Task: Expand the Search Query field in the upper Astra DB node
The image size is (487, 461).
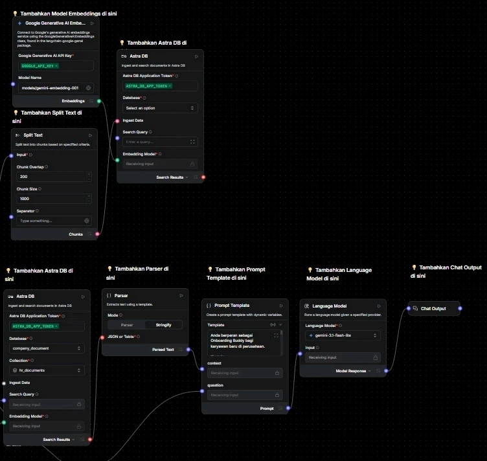Action: click(192, 142)
